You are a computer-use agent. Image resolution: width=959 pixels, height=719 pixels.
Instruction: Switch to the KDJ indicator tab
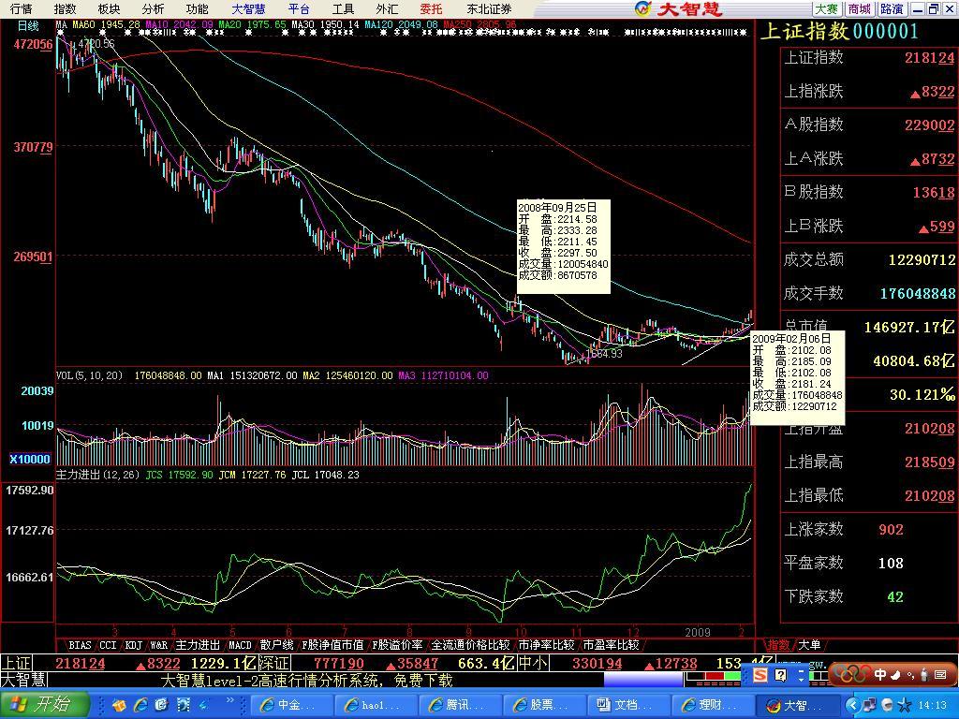[133, 645]
